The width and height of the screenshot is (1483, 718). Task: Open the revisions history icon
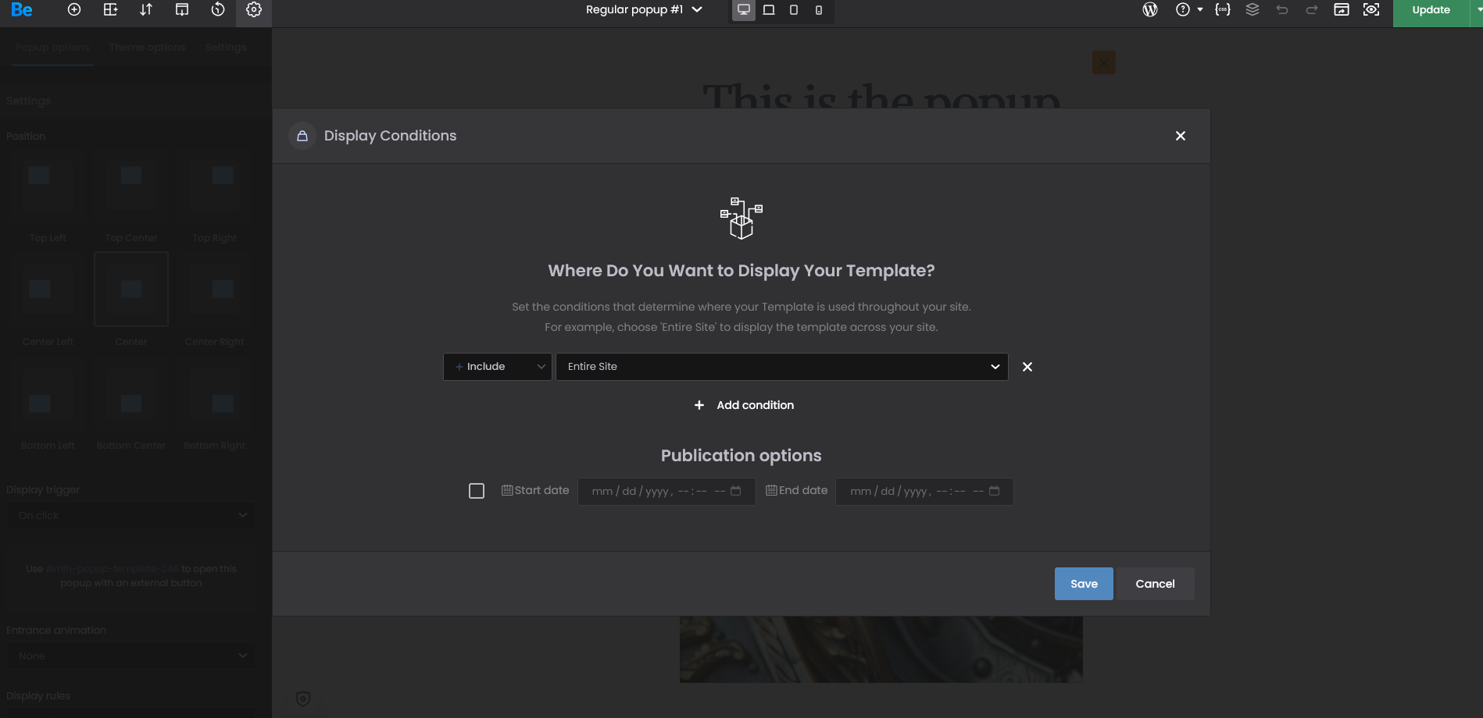[x=218, y=10]
